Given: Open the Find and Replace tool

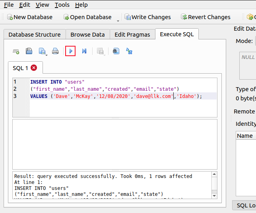Looking at the screenshot, I should click(129, 51).
